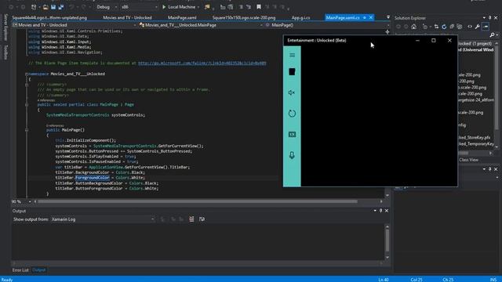Open the Server Explorer side tab
Viewport: 502px width, 282px height.
click(5, 27)
